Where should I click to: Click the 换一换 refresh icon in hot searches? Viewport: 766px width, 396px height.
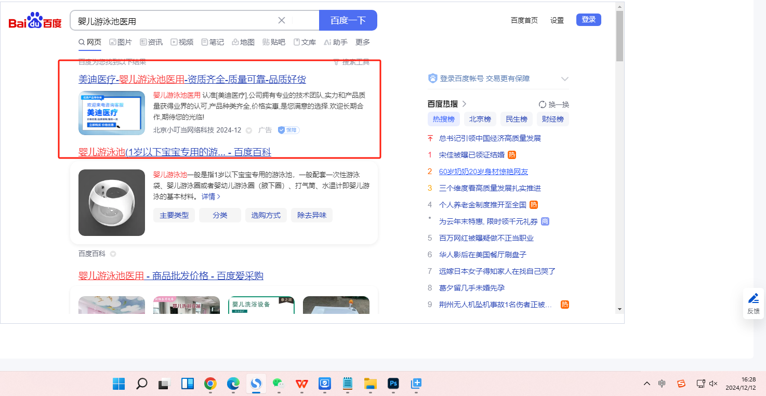[x=543, y=104]
